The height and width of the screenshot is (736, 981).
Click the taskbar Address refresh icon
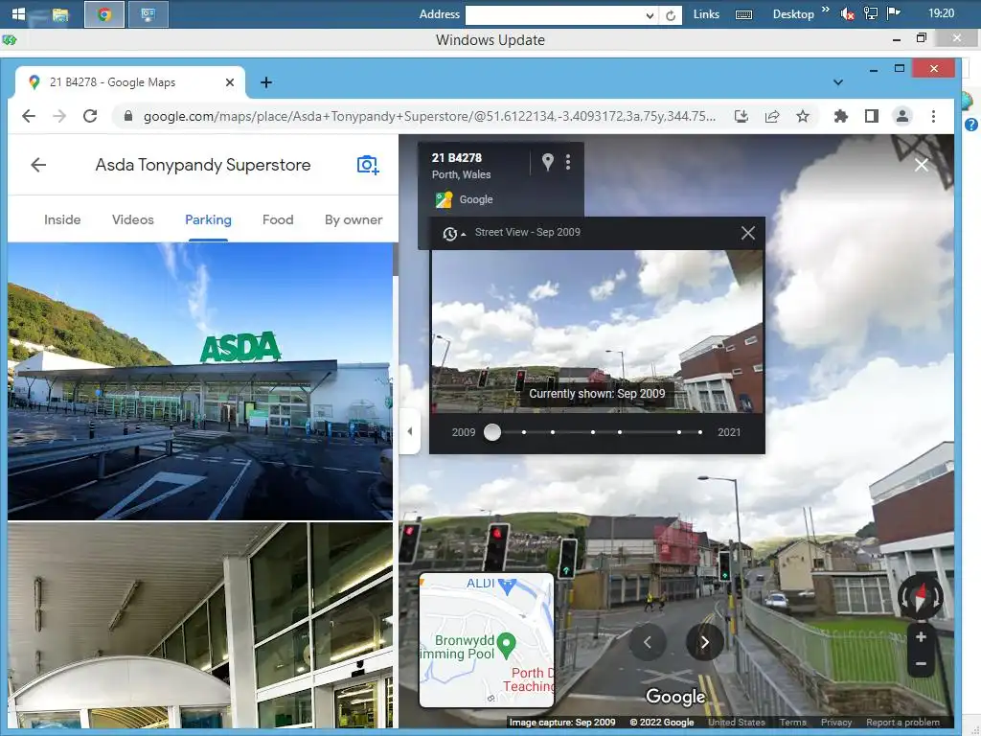click(670, 15)
